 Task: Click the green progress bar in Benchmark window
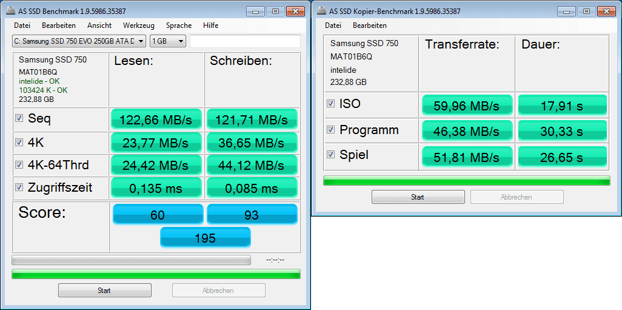click(156, 274)
